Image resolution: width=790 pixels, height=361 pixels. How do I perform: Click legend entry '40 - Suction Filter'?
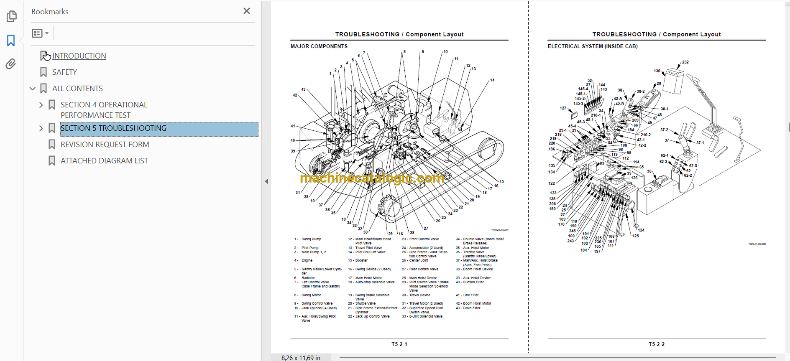(x=470, y=282)
